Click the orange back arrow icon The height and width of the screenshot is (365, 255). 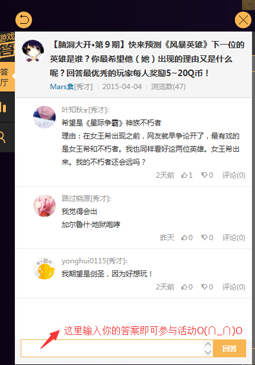[x=24, y=20]
